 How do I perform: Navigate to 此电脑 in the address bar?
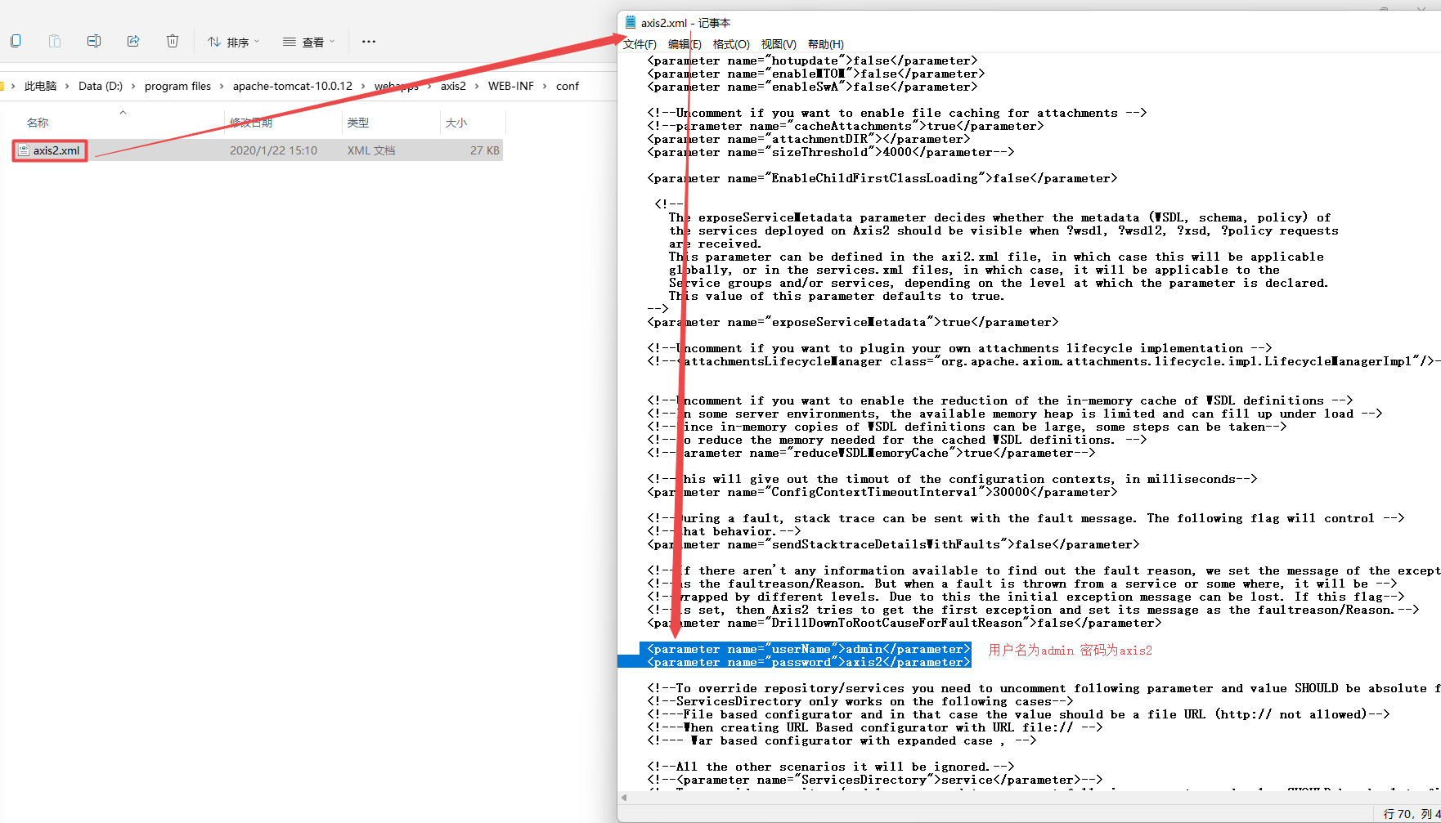tap(41, 86)
